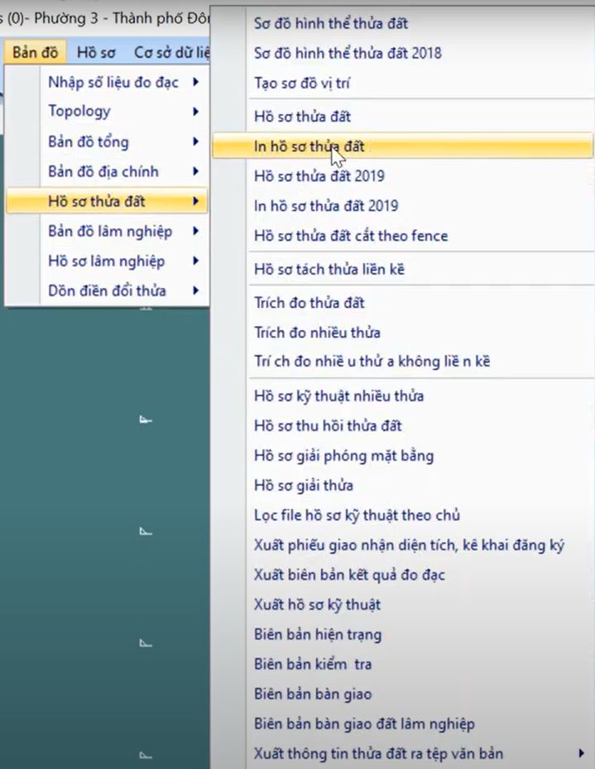
Task: Click arrow next to Bản đồ địa chính
Action: [x=195, y=171]
